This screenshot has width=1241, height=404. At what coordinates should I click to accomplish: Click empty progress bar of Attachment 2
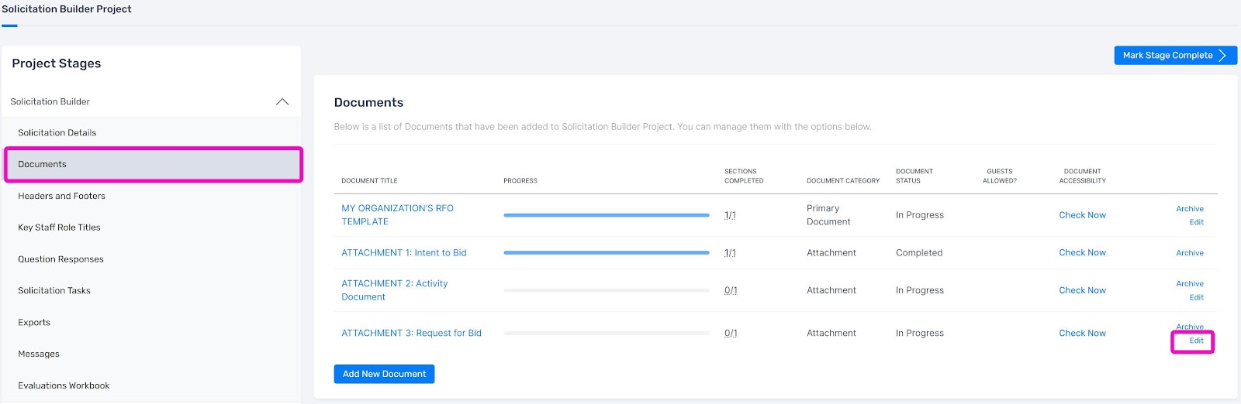[x=607, y=290]
